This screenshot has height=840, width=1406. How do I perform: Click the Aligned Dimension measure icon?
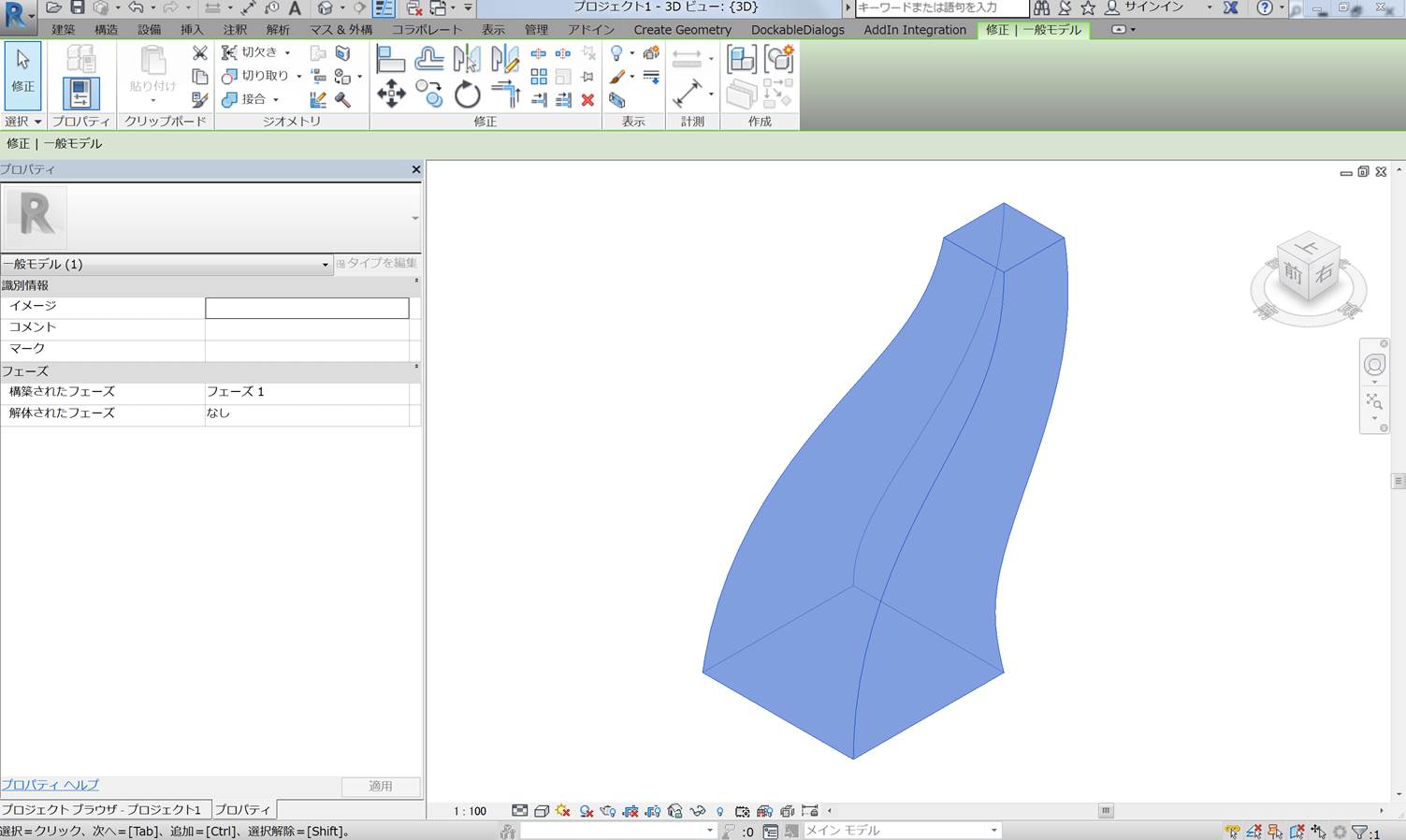pyautogui.click(x=687, y=94)
